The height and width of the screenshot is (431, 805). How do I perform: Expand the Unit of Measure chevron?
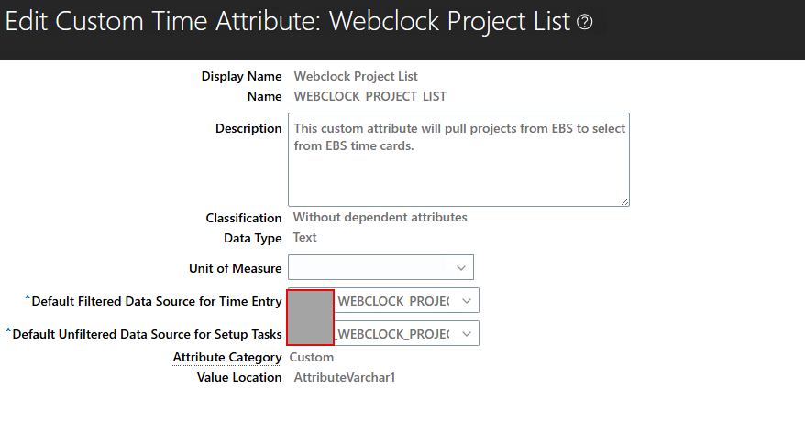click(x=460, y=268)
